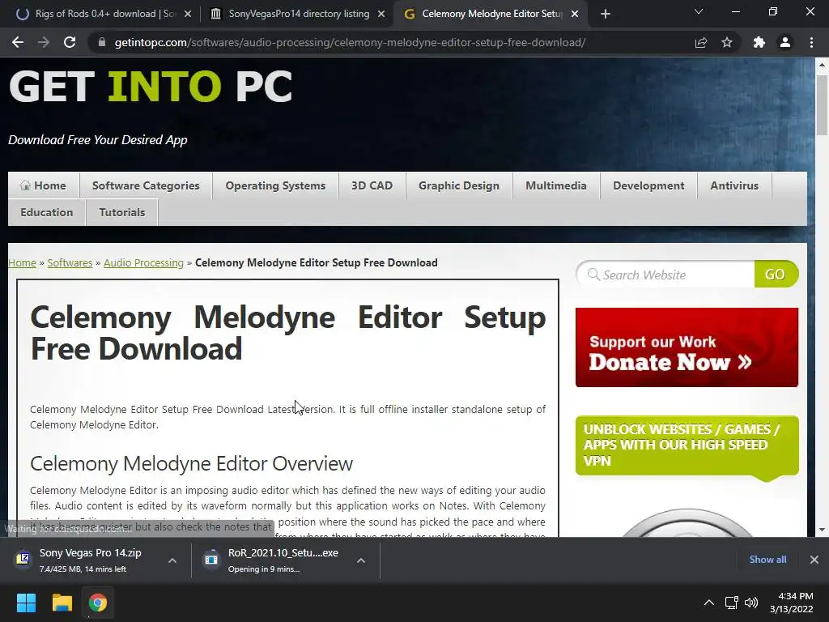This screenshot has width=829, height=622.
Task: Click the Celemony Melodyne Editor Overview heading
Action: point(191,463)
